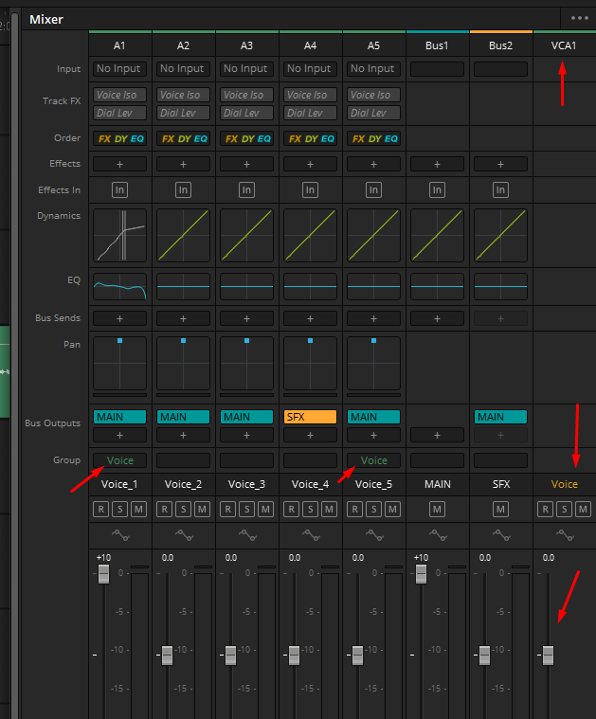Open automation mode icon for Voice VCA
The width and height of the screenshot is (596, 719).
[x=566, y=535]
